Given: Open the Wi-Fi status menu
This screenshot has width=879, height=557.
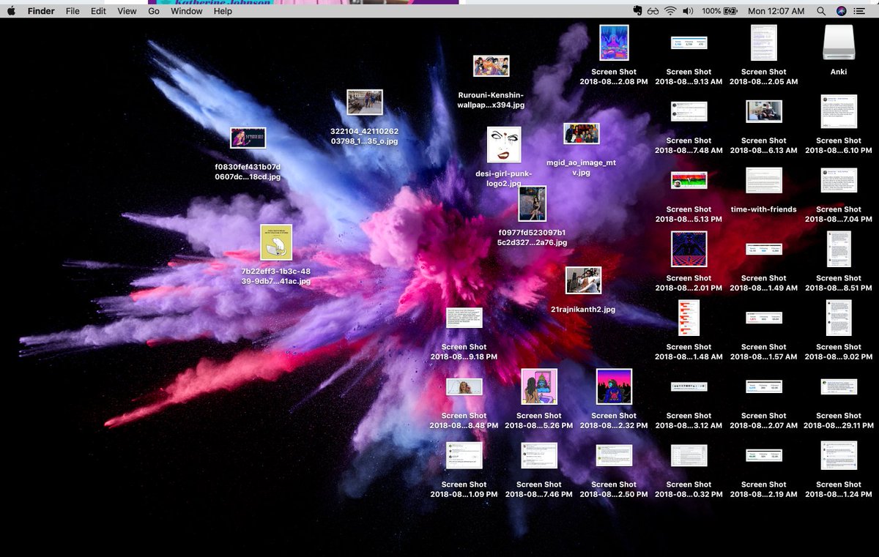Looking at the screenshot, I should click(671, 11).
